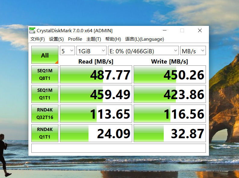This screenshot has width=239, height=178.
Task: Click the Read [MB/s] column header
Action: click(96, 61)
